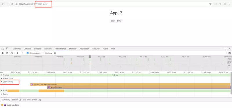Select the App [update] timing bar
Screen dimensions: 232x108
pyautogui.click(x=139, y=87)
